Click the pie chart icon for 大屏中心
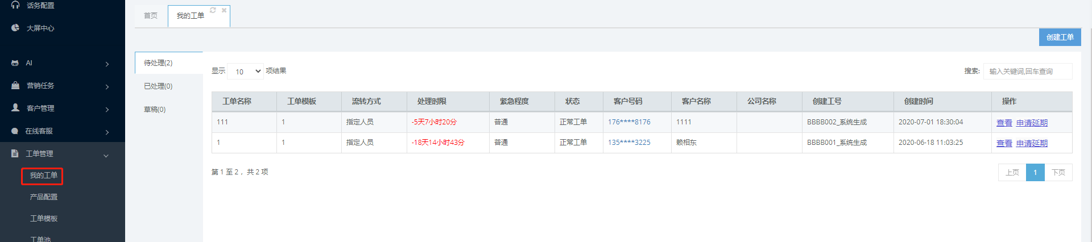The width and height of the screenshot is (1092, 242). point(15,28)
